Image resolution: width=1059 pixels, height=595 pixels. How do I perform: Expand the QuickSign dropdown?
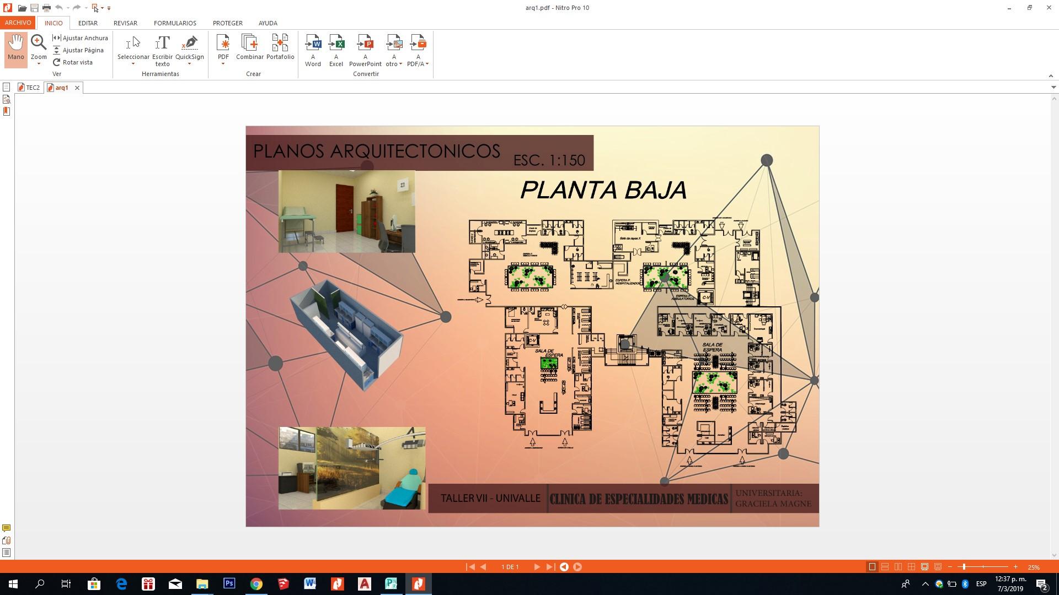(189, 64)
